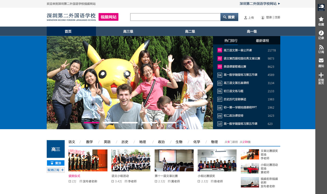
Task: Open the 小组比赛颁奖 video thumbnail
Action: point(217,160)
